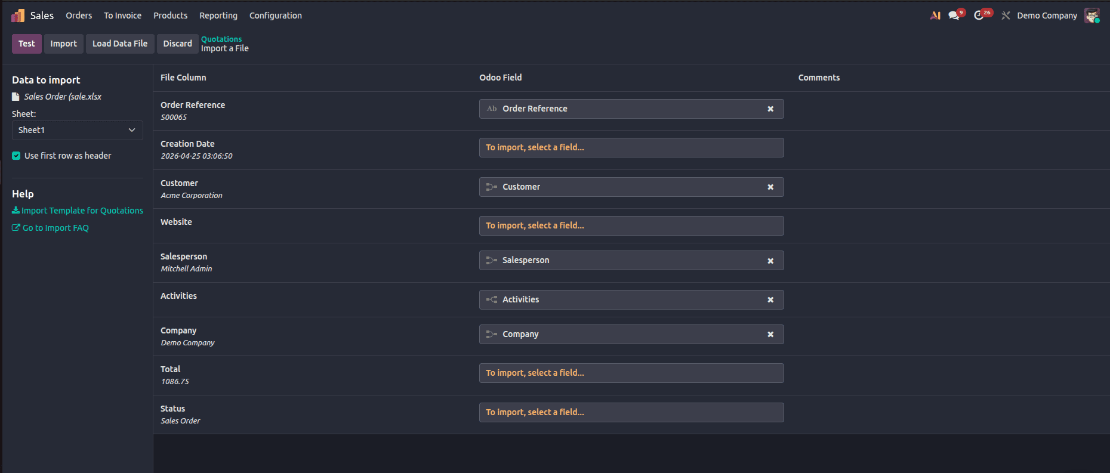The image size is (1110, 473).
Task: Click the relation icon in the Customer field
Action: [x=492, y=187]
